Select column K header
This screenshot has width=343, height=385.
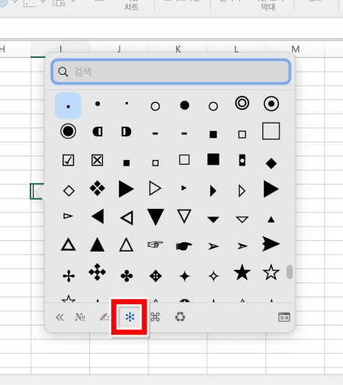[178, 49]
